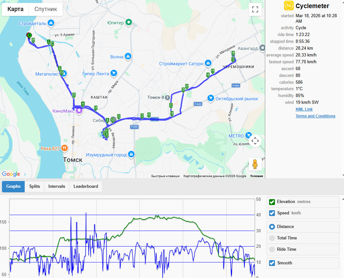This screenshot has height=278, width=344.
Task: Click the Cyclemeter bicycle logo icon
Action: pos(289,6)
